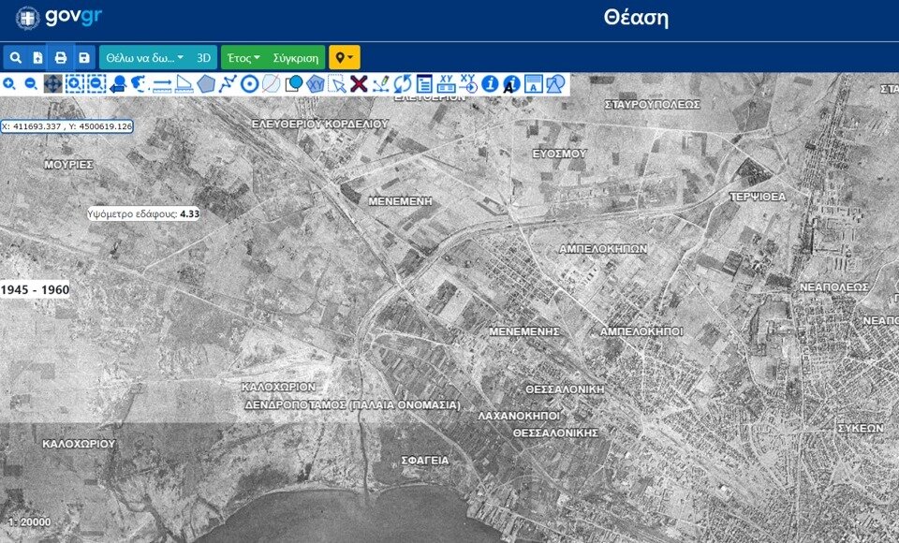
Task: Click the '1945 - 1960' year label
Action: pyautogui.click(x=35, y=289)
